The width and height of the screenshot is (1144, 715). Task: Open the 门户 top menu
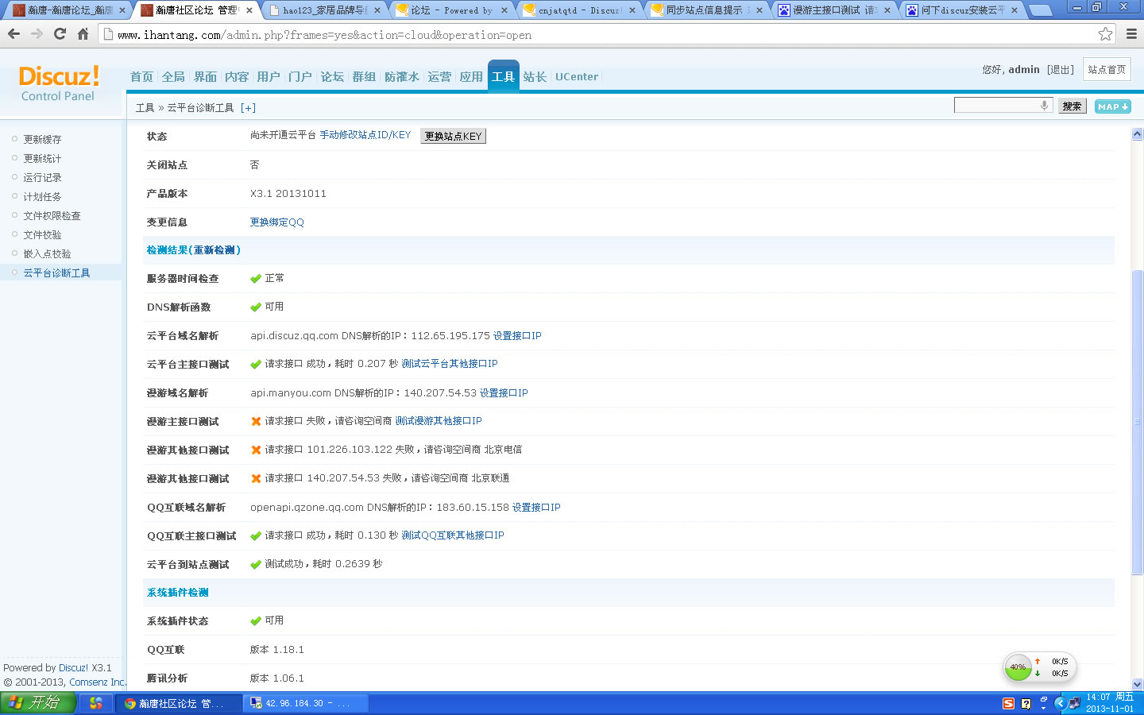click(x=300, y=76)
